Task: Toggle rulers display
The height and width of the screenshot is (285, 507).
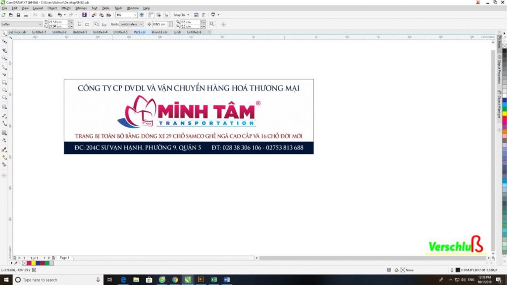Action: (x=151, y=15)
